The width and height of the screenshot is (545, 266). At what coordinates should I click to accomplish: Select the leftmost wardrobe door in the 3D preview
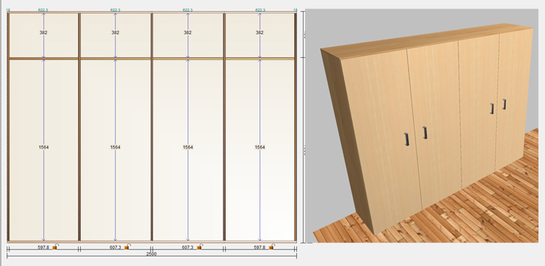(x=381, y=139)
